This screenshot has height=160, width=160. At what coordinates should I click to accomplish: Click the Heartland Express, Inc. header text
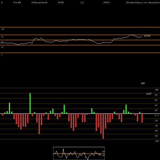(x=137, y=3)
